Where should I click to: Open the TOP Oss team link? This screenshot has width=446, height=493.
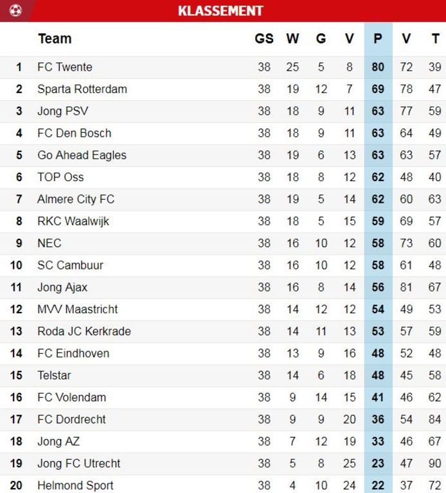pos(60,177)
